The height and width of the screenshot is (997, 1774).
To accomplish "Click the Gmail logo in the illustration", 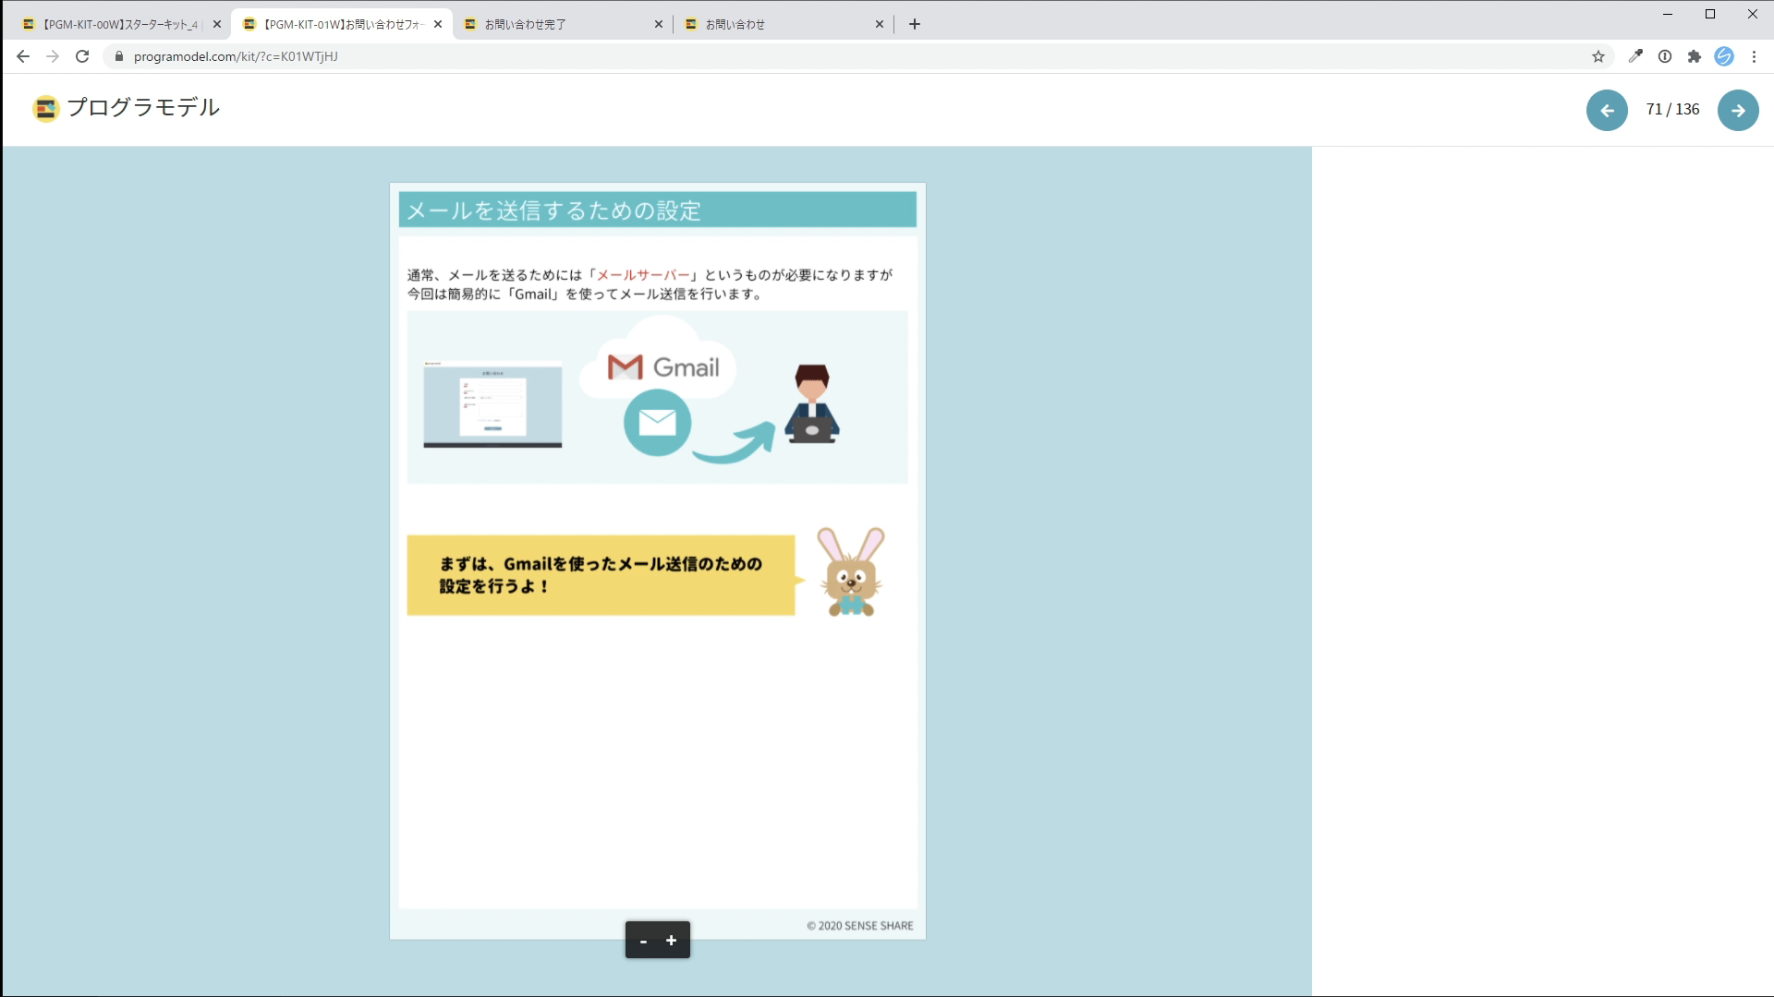I will click(x=663, y=367).
